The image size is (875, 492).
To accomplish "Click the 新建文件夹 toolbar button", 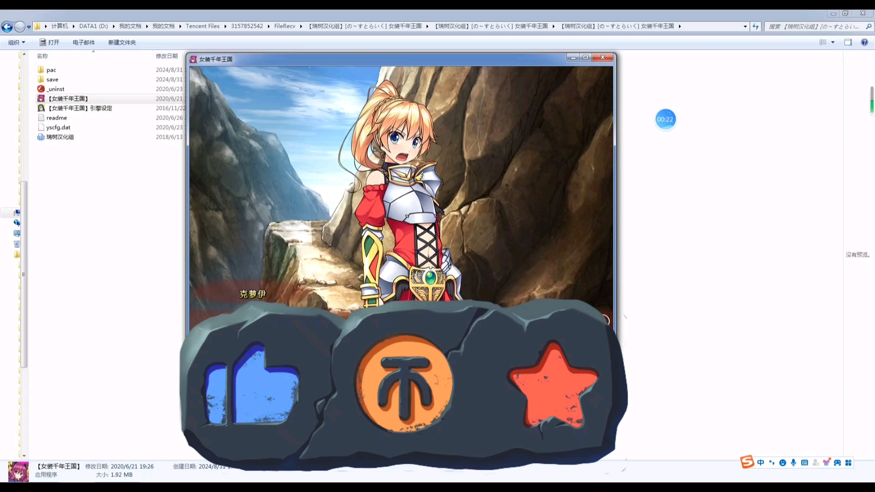I will click(122, 42).
